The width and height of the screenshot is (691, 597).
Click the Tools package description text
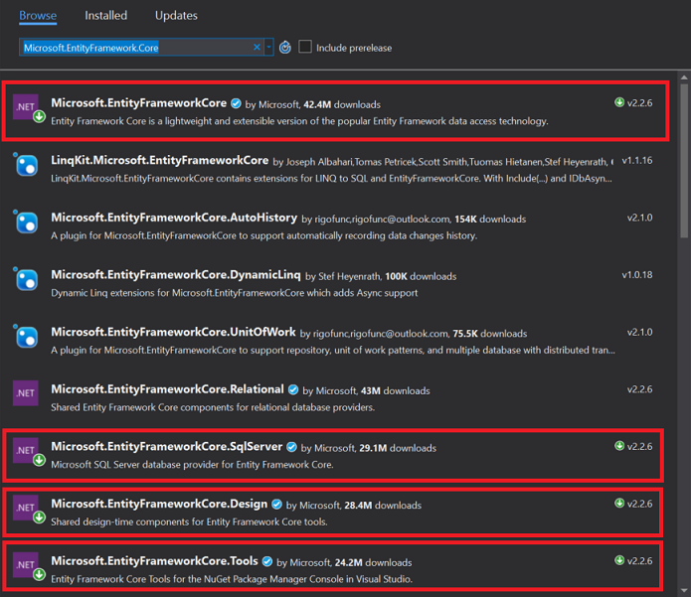pyautogui.click(x=232, y=579)
